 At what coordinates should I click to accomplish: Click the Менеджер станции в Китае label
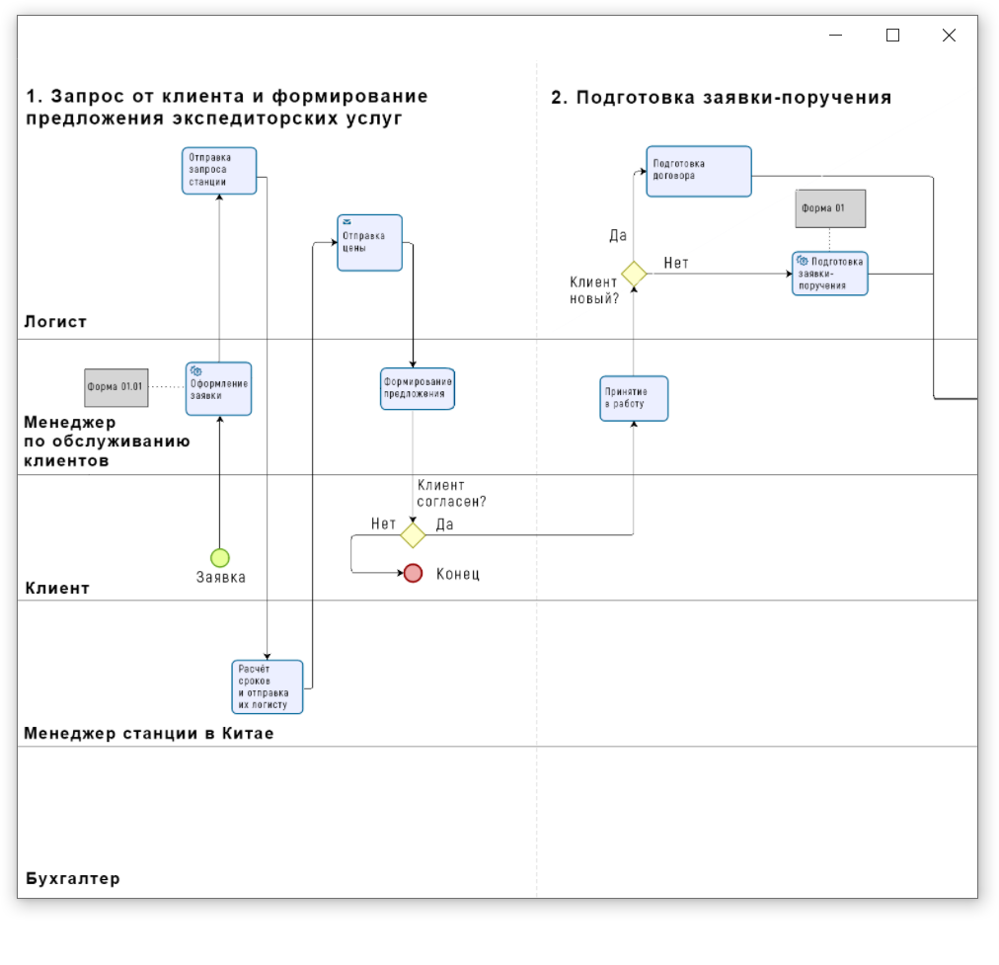point(149,733)
